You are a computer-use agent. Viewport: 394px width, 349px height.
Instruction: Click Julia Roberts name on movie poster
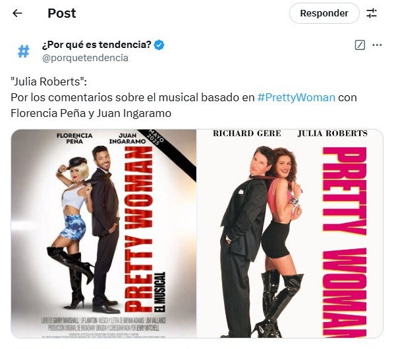pos(333,133)
